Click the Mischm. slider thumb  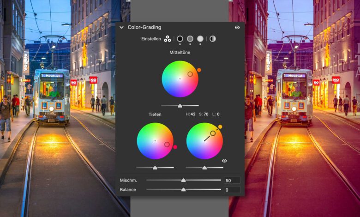[183, 180]
